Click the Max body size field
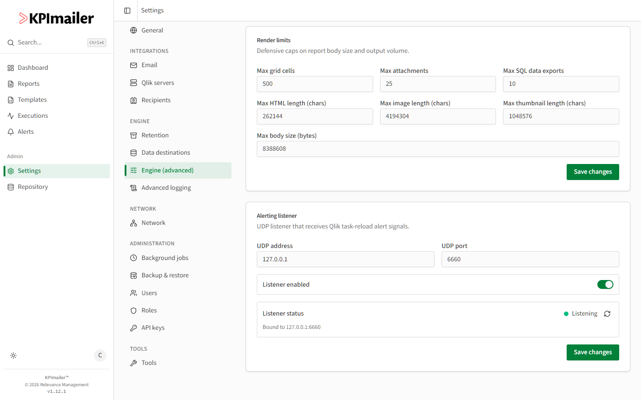Viewport: 641px width, 400px height. coord(438,149)
